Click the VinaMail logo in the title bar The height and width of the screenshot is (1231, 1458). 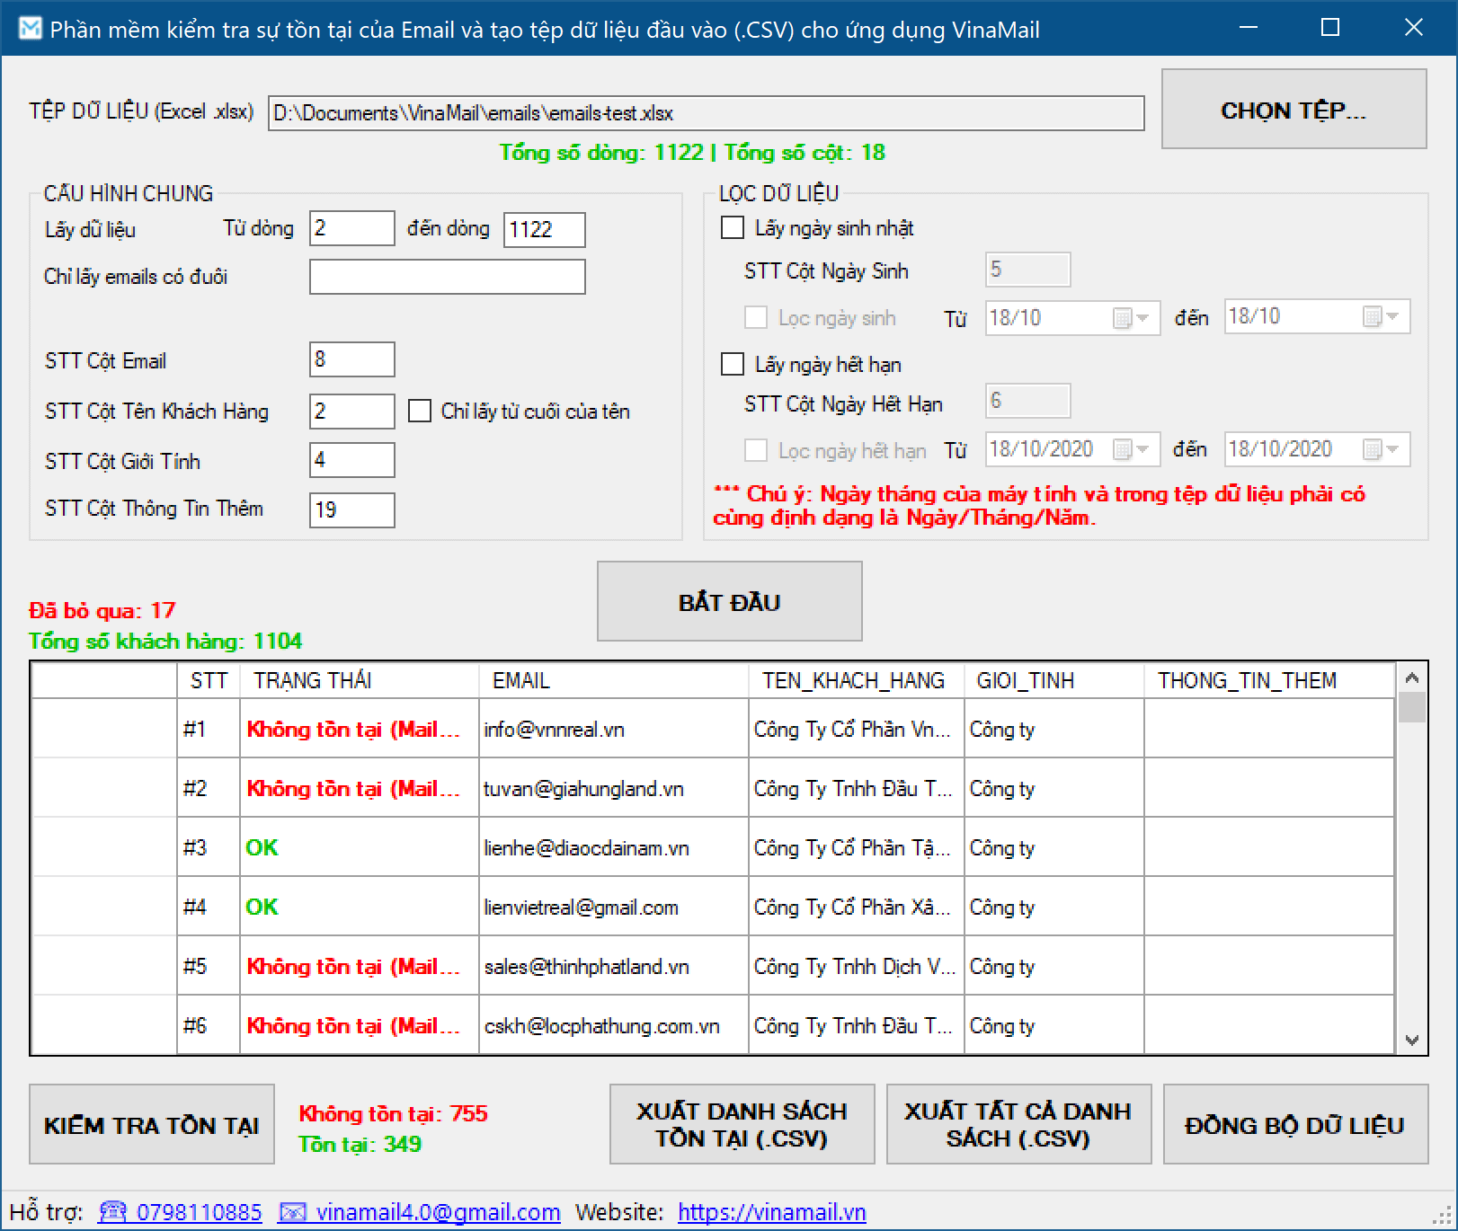30,28
